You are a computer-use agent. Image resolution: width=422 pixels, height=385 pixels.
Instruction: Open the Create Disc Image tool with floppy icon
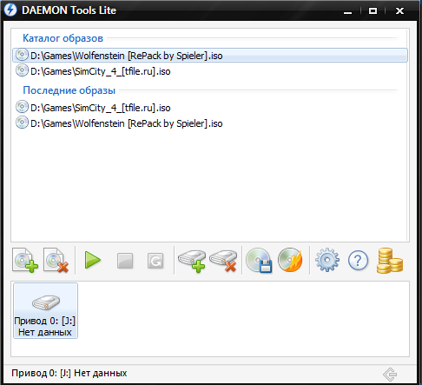259,260
